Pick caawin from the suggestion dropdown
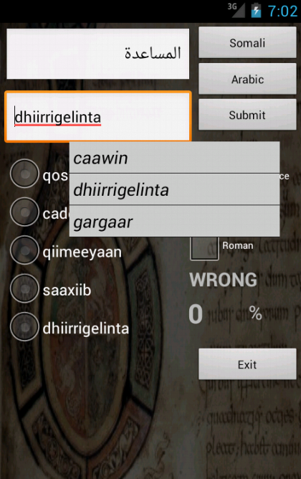 point(174,158)
